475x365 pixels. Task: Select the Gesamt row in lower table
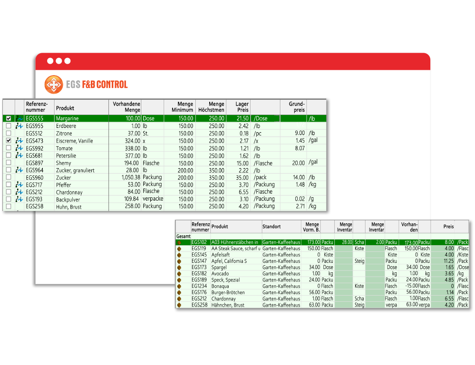322,236
